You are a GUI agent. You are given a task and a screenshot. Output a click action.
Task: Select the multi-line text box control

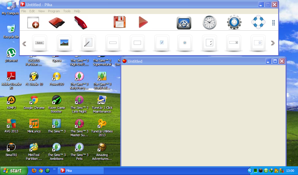point(137,43)
